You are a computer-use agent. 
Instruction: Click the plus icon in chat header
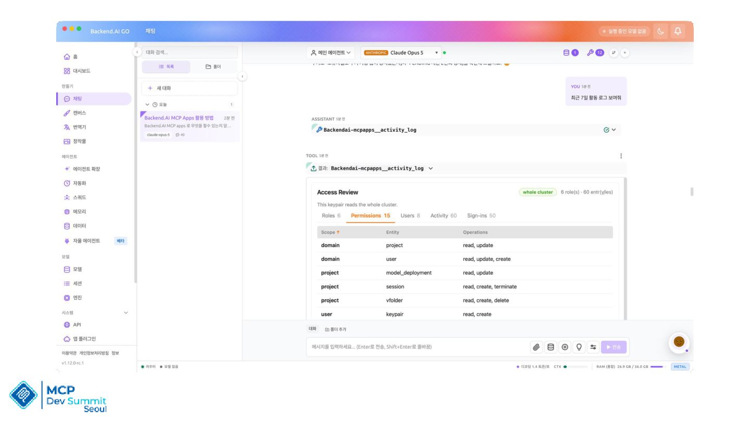coord(625,53)
